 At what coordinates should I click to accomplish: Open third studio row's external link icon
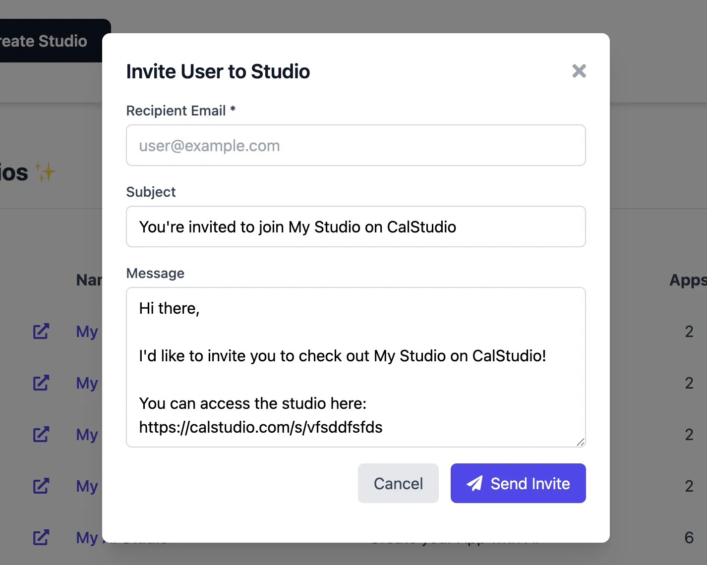tap(41, 434)
